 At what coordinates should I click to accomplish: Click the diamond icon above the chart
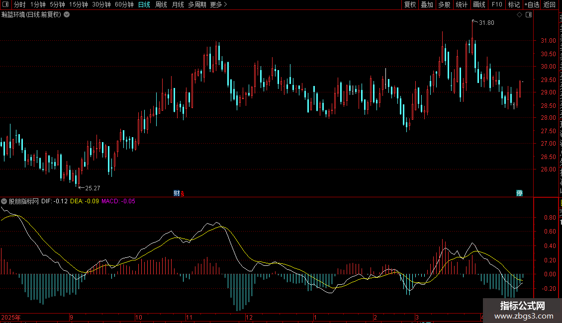pos(519,15)
